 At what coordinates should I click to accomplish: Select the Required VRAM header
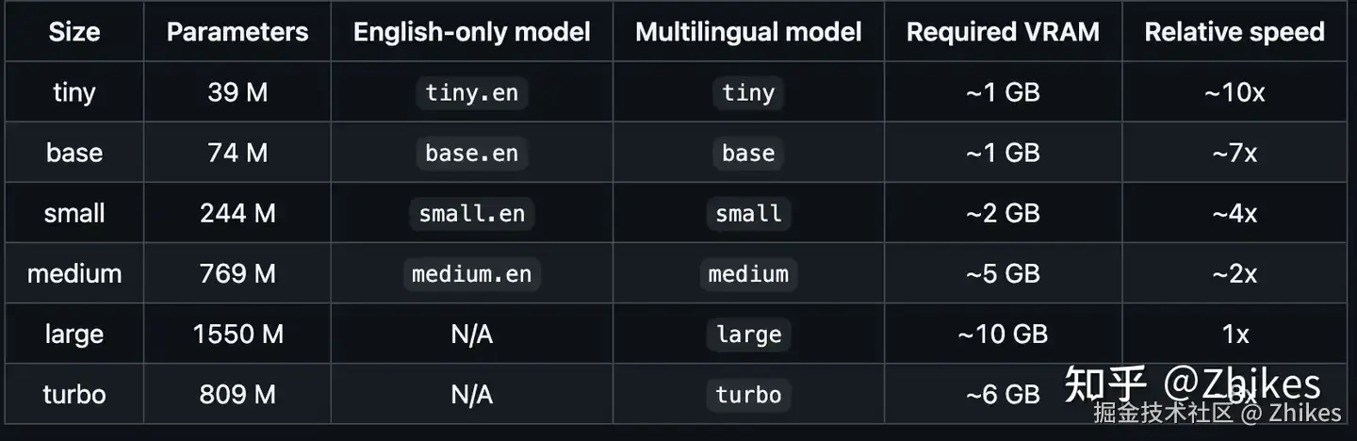(x=1003, y=32)
